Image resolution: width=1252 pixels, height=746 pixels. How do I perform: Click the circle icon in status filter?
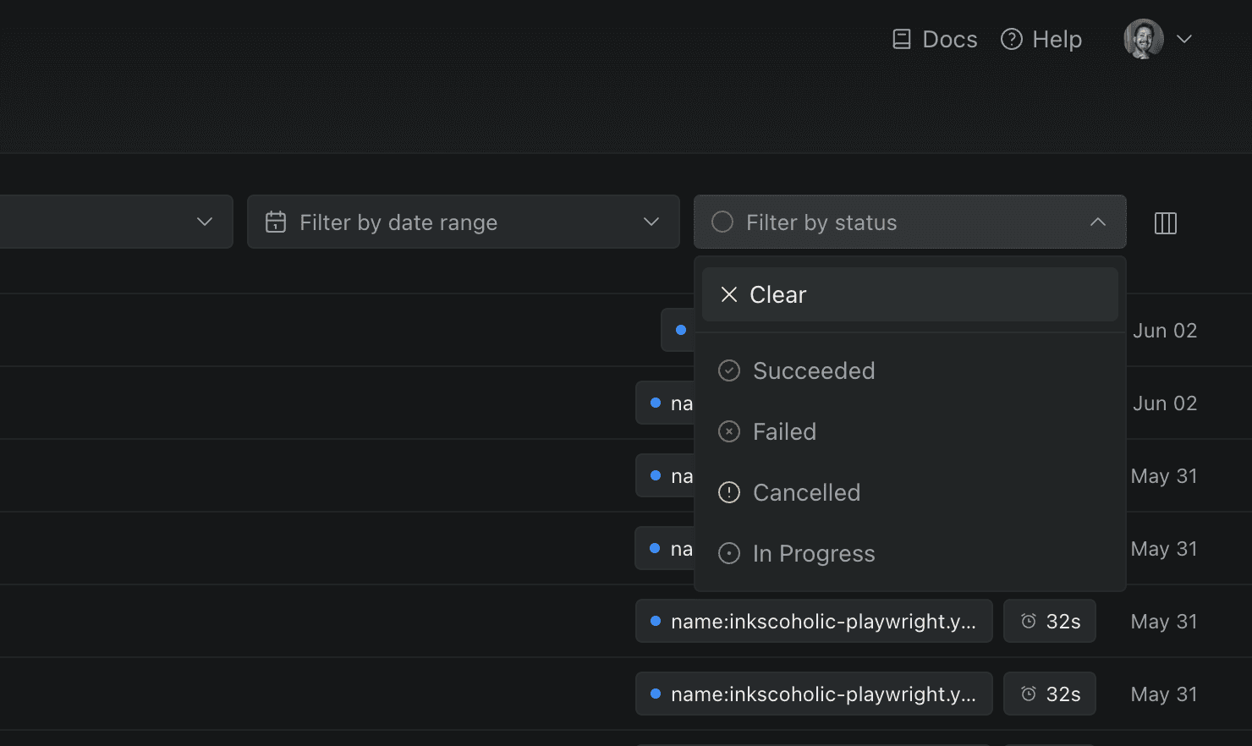pyautogui.click(x=722, y=222)
